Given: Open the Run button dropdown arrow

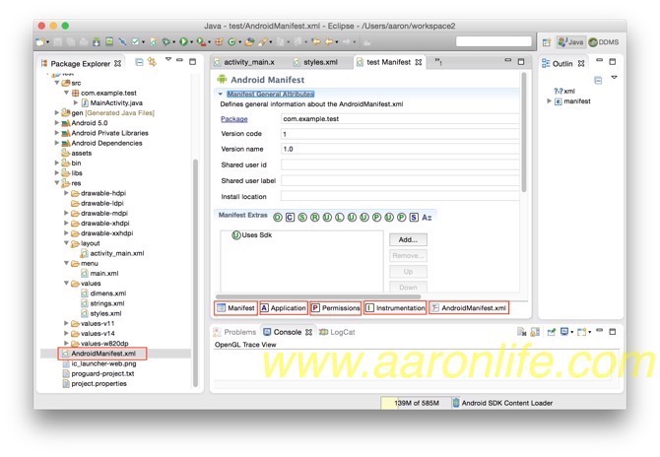Looking at the screenshot, I should (x=191, y=42).
